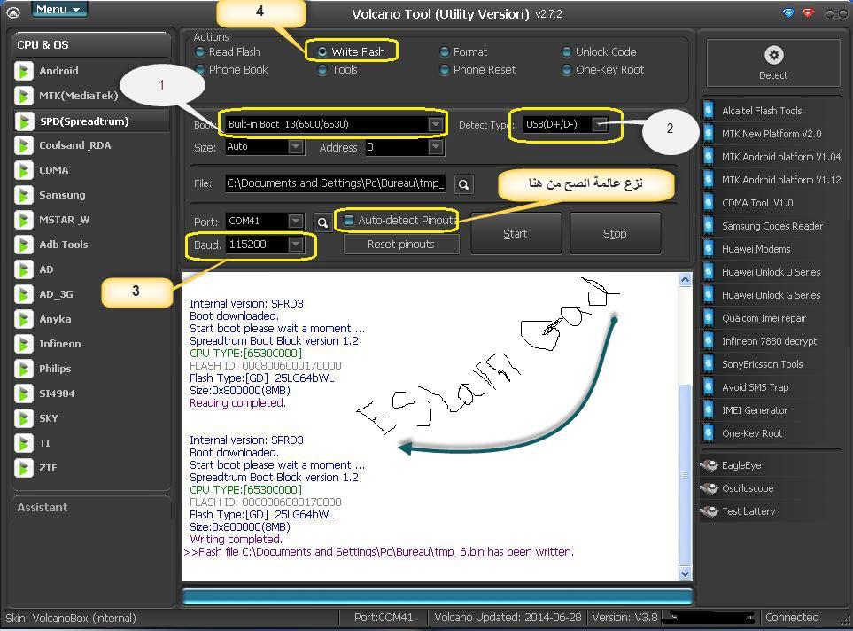Expand the Port COM41 dropdown

point(295,221)
